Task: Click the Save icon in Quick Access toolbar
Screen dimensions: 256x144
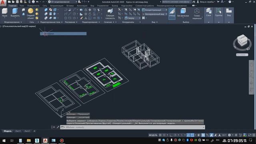Action: point(17,2)
